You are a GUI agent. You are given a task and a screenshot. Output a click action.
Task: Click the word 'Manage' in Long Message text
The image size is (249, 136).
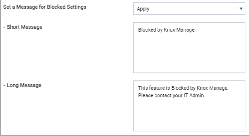coord(218,88)
